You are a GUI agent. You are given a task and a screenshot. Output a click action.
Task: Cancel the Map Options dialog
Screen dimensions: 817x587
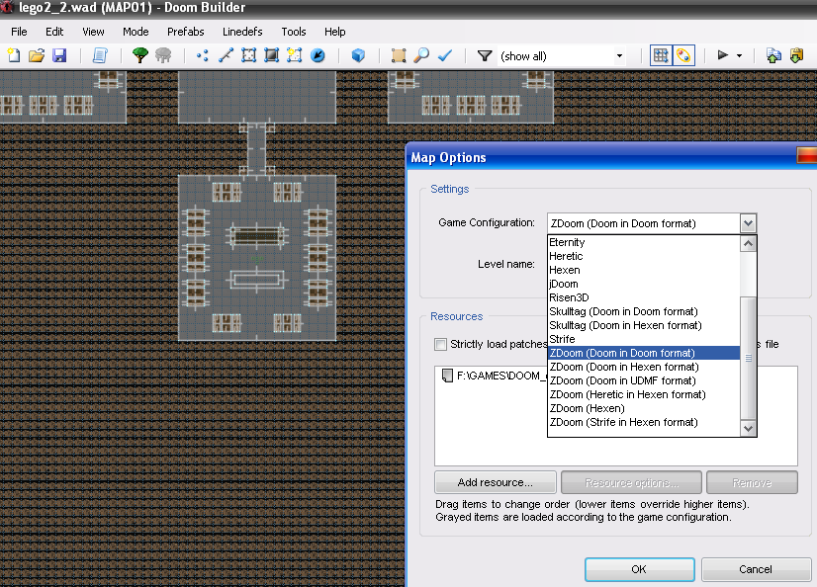tap(756, 569)
